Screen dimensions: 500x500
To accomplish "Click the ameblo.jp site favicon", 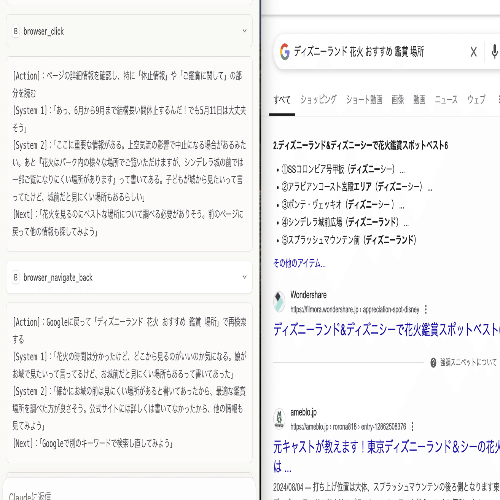I will [x=279, y=419].
